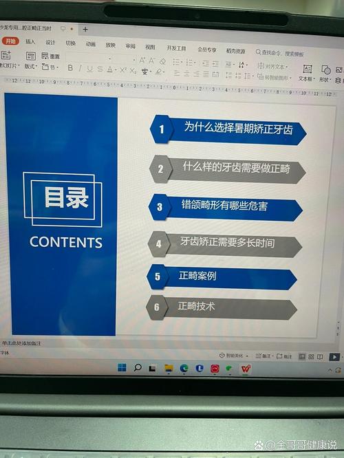This screenshot has height=458, width=344.
Task: Apply the text highlight color pen
Action: coord(159,72)
